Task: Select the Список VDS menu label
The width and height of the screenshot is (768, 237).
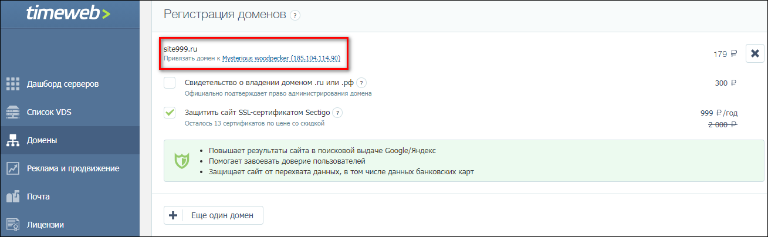Action: (x=49, y=112)
